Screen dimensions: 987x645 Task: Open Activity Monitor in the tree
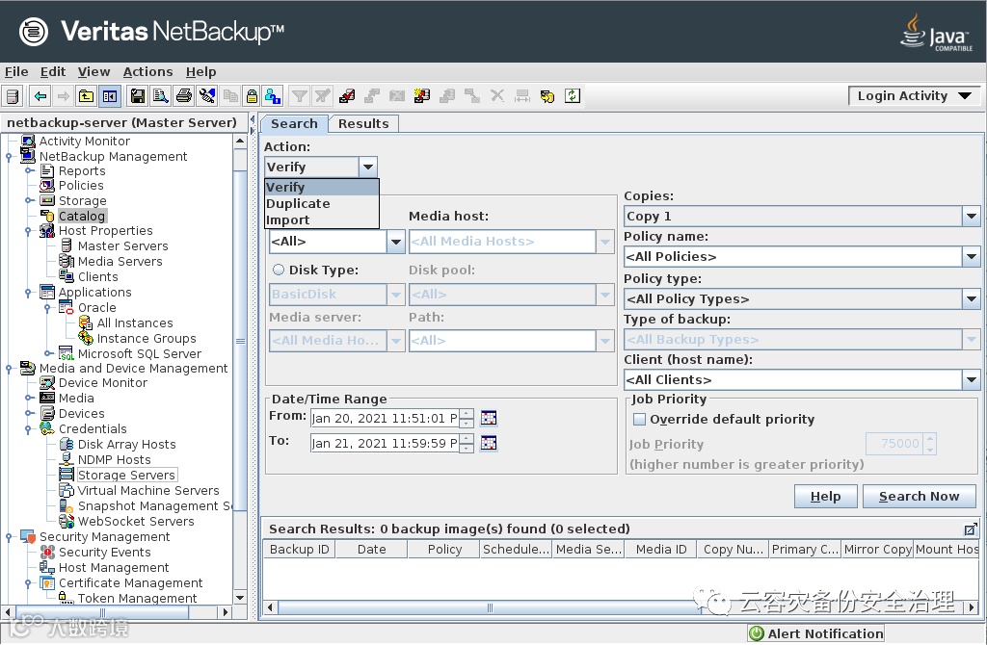click(x=85, y=141)
